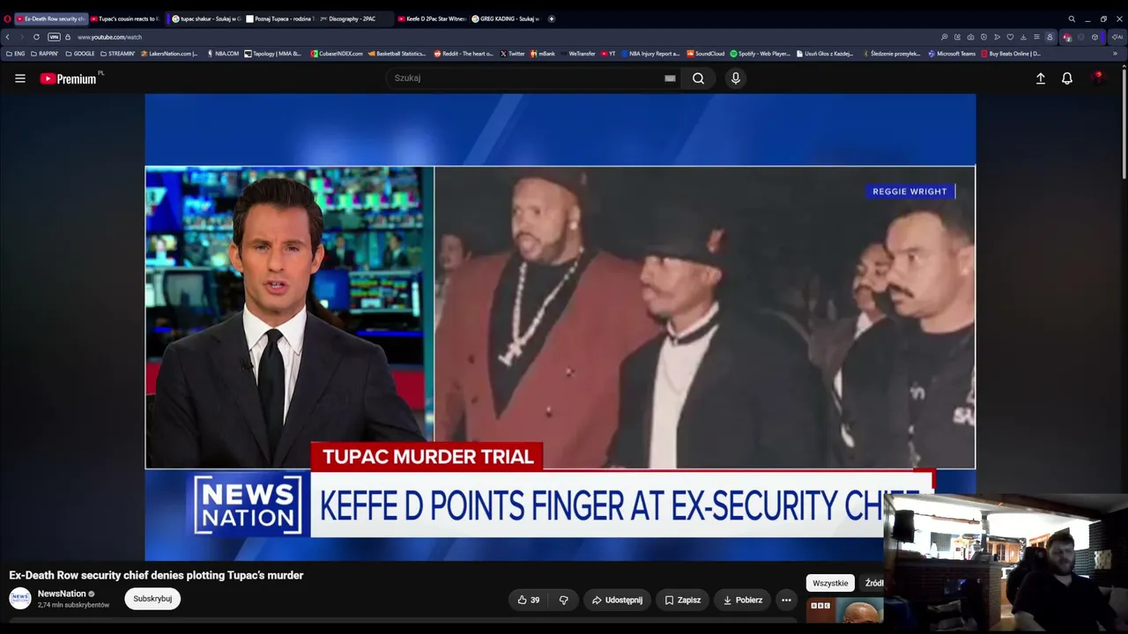Click the video player showing Tupac Murder Trial

pyautogui.click(x=560, y=327)
